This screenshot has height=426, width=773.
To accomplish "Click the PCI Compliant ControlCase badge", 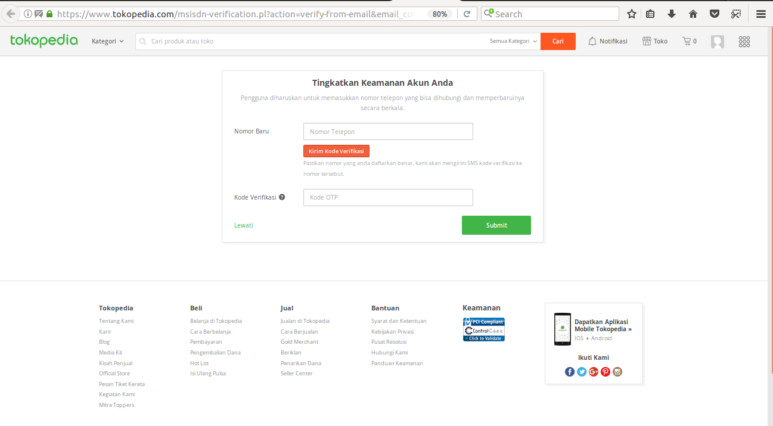I will (484, 329).
